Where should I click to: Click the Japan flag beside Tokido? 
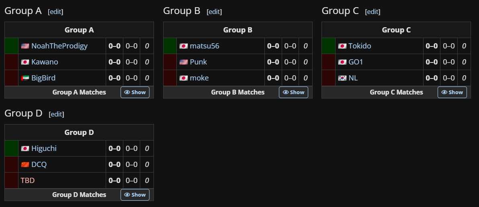click(342, 46)
